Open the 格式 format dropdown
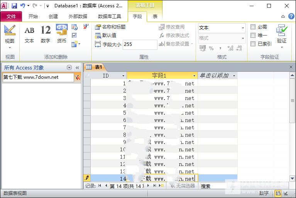296x198 pixels. 243,38
